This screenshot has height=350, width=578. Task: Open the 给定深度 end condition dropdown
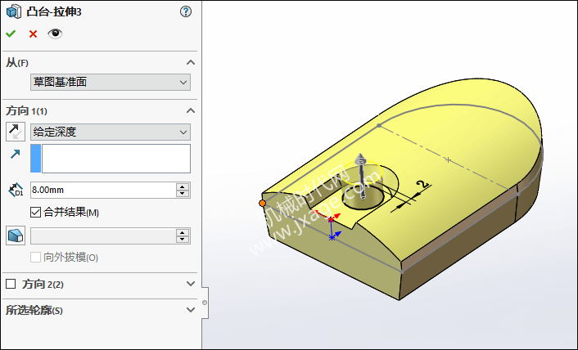pyautogui.click(x=111, y=132)
